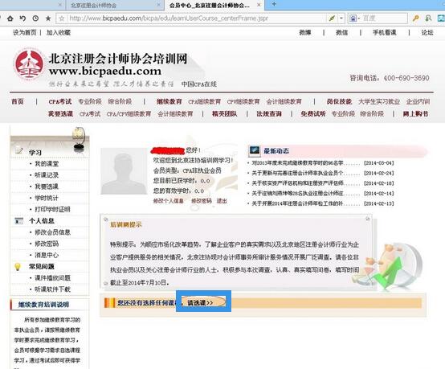445x369 pixels.
Task: Open 修改密码 in the sidebar
Action: (47, 244)
